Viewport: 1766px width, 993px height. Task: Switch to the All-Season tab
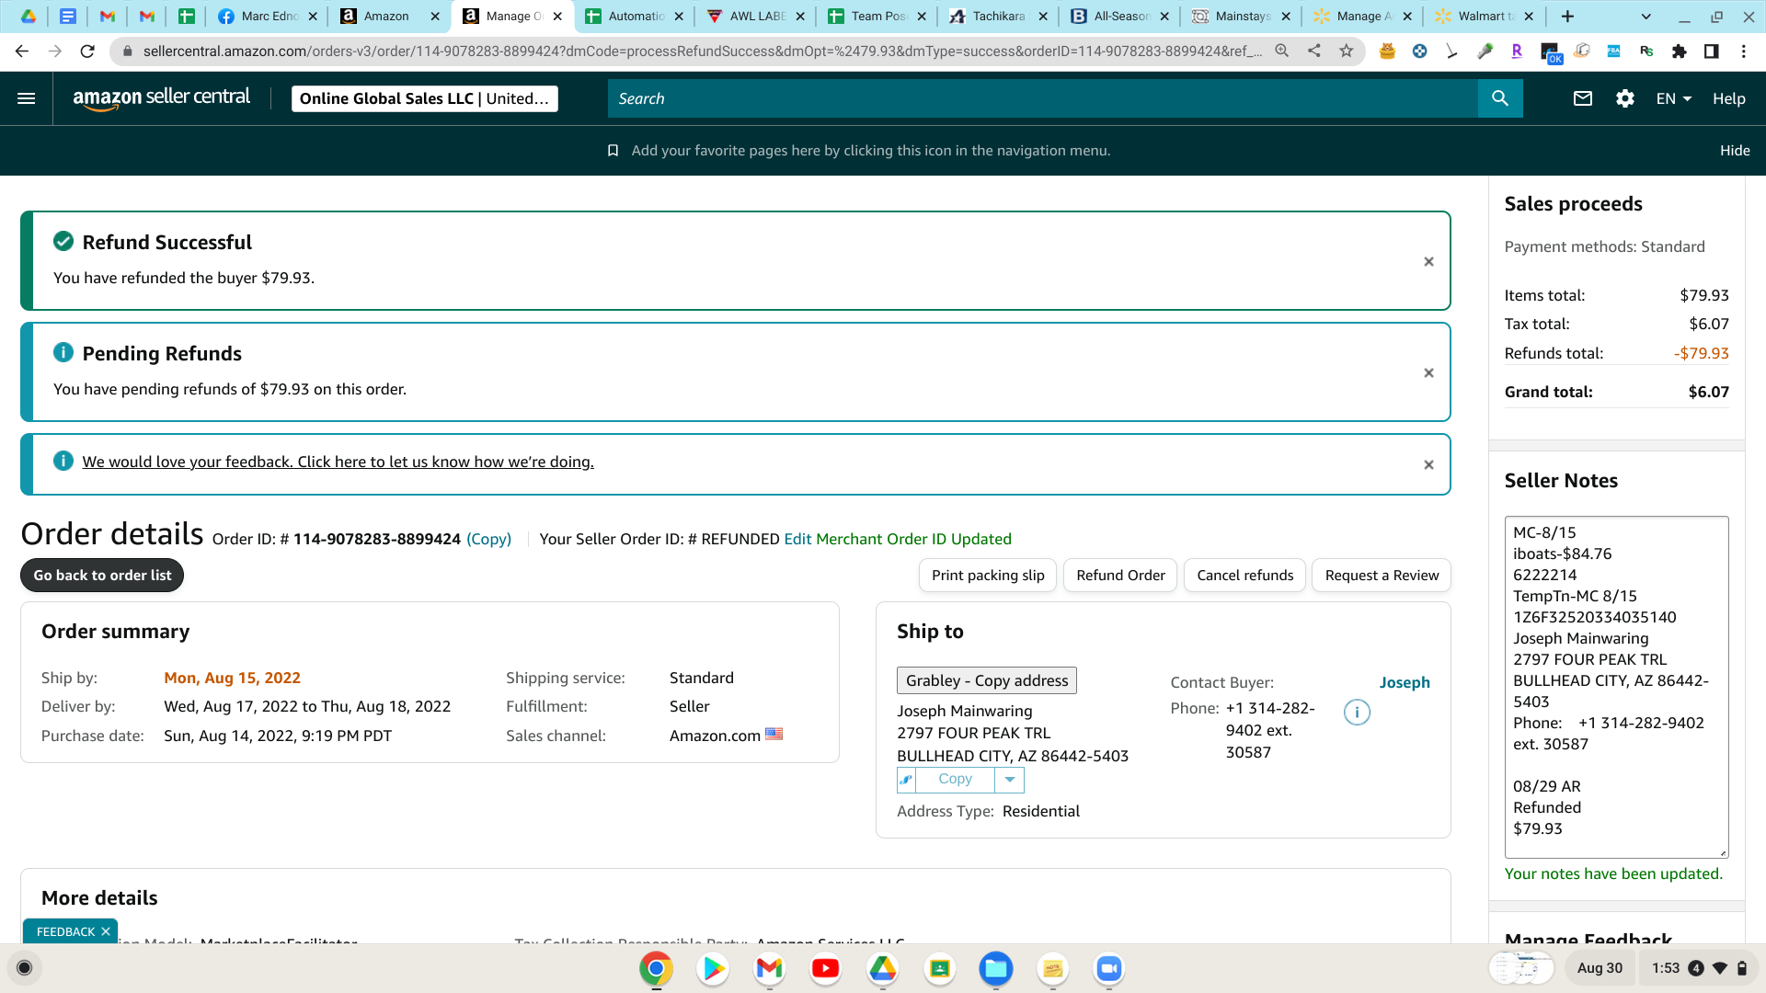tap(1118, 17)
